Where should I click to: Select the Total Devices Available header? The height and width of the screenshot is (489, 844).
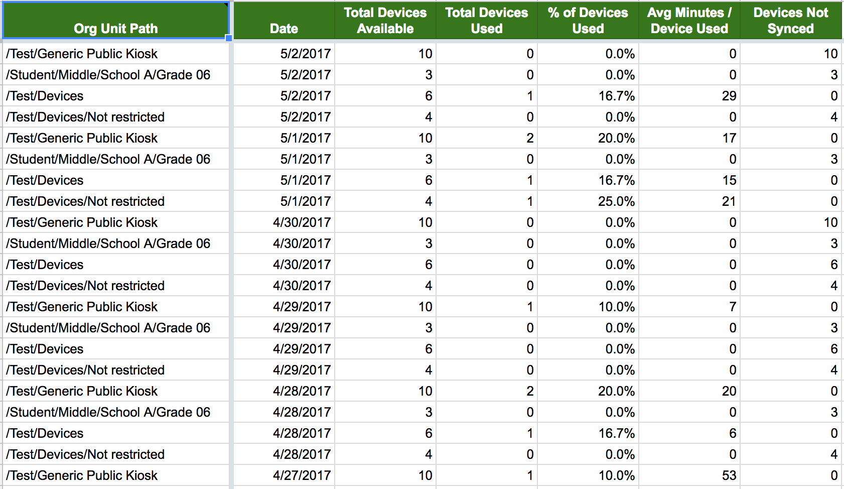click(385, 21)
